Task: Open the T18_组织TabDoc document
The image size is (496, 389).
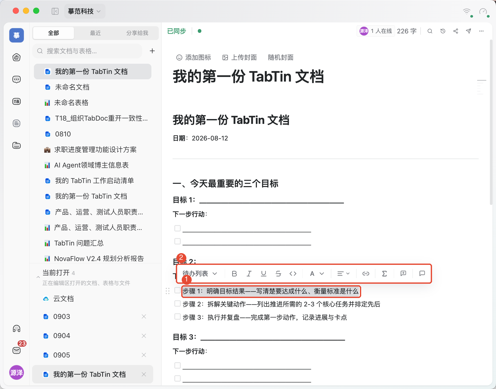Action: tap(93, 118)
